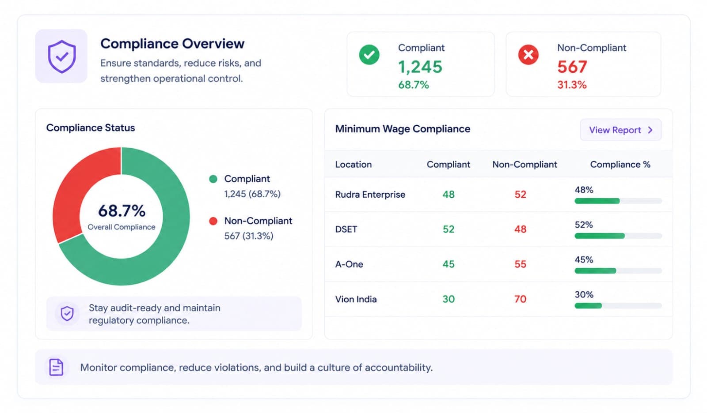The height and width of the screenshot is (413, 707).
Task: Click the red Non-Compliant cross icon
Action: 528,55
